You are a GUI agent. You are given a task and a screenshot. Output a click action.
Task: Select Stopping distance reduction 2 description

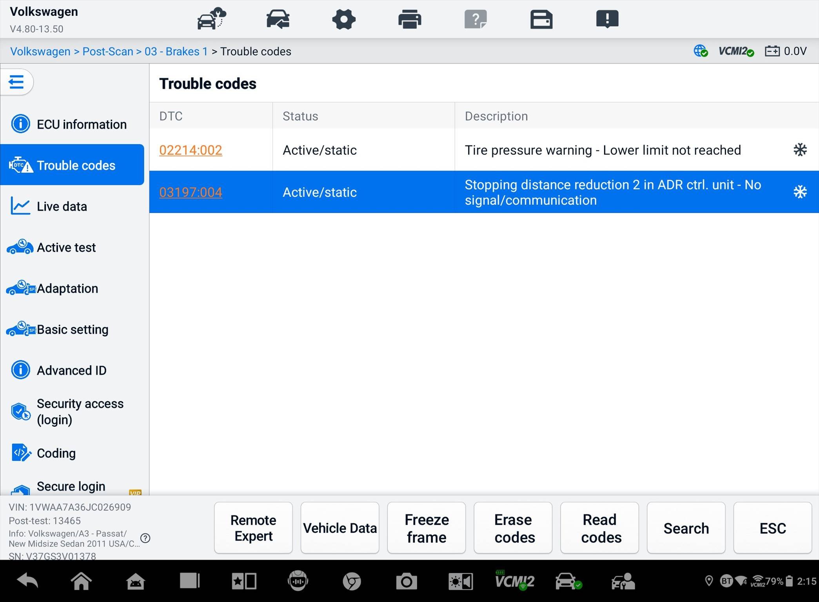point(613,192)
